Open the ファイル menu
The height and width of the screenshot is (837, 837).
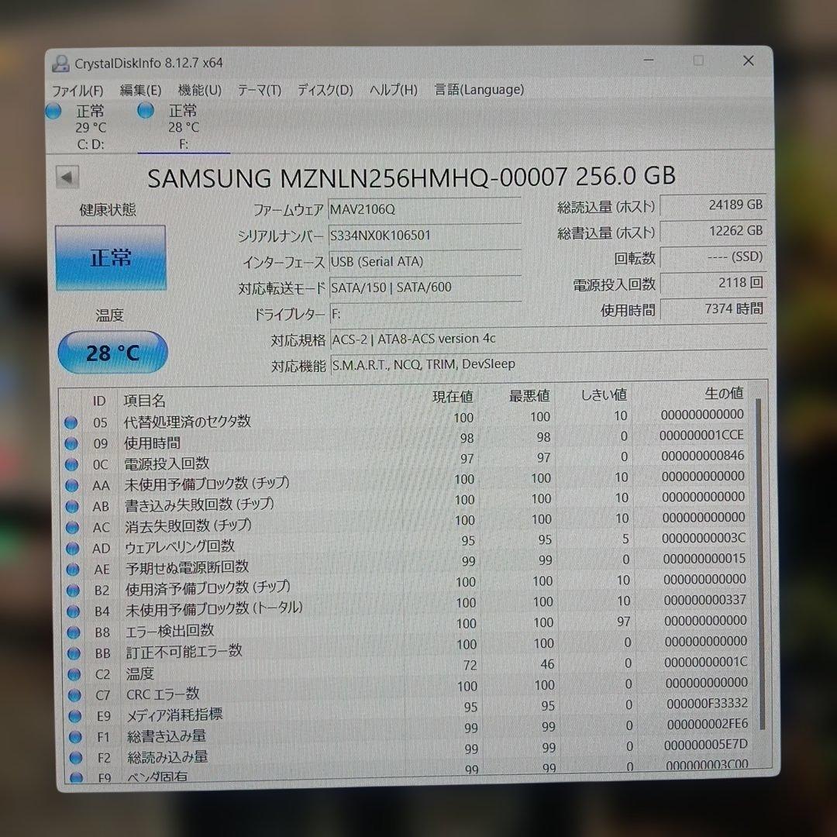click(79, 90)
